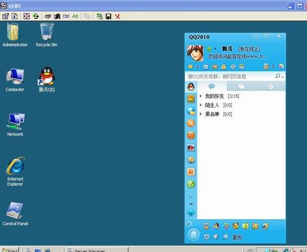
Task: Open the stock 股 sidebar icon
Action: [191, 172]
